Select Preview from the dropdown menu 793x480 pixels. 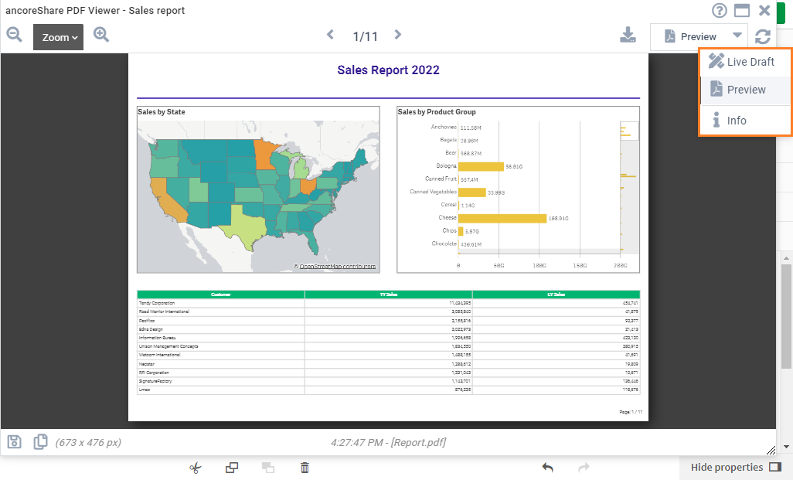click(744, 90)
